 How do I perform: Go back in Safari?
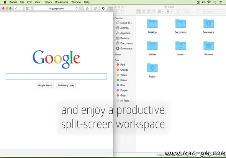[16, 8]
